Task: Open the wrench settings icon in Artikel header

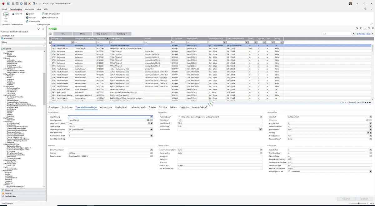Action: point(361,28)
